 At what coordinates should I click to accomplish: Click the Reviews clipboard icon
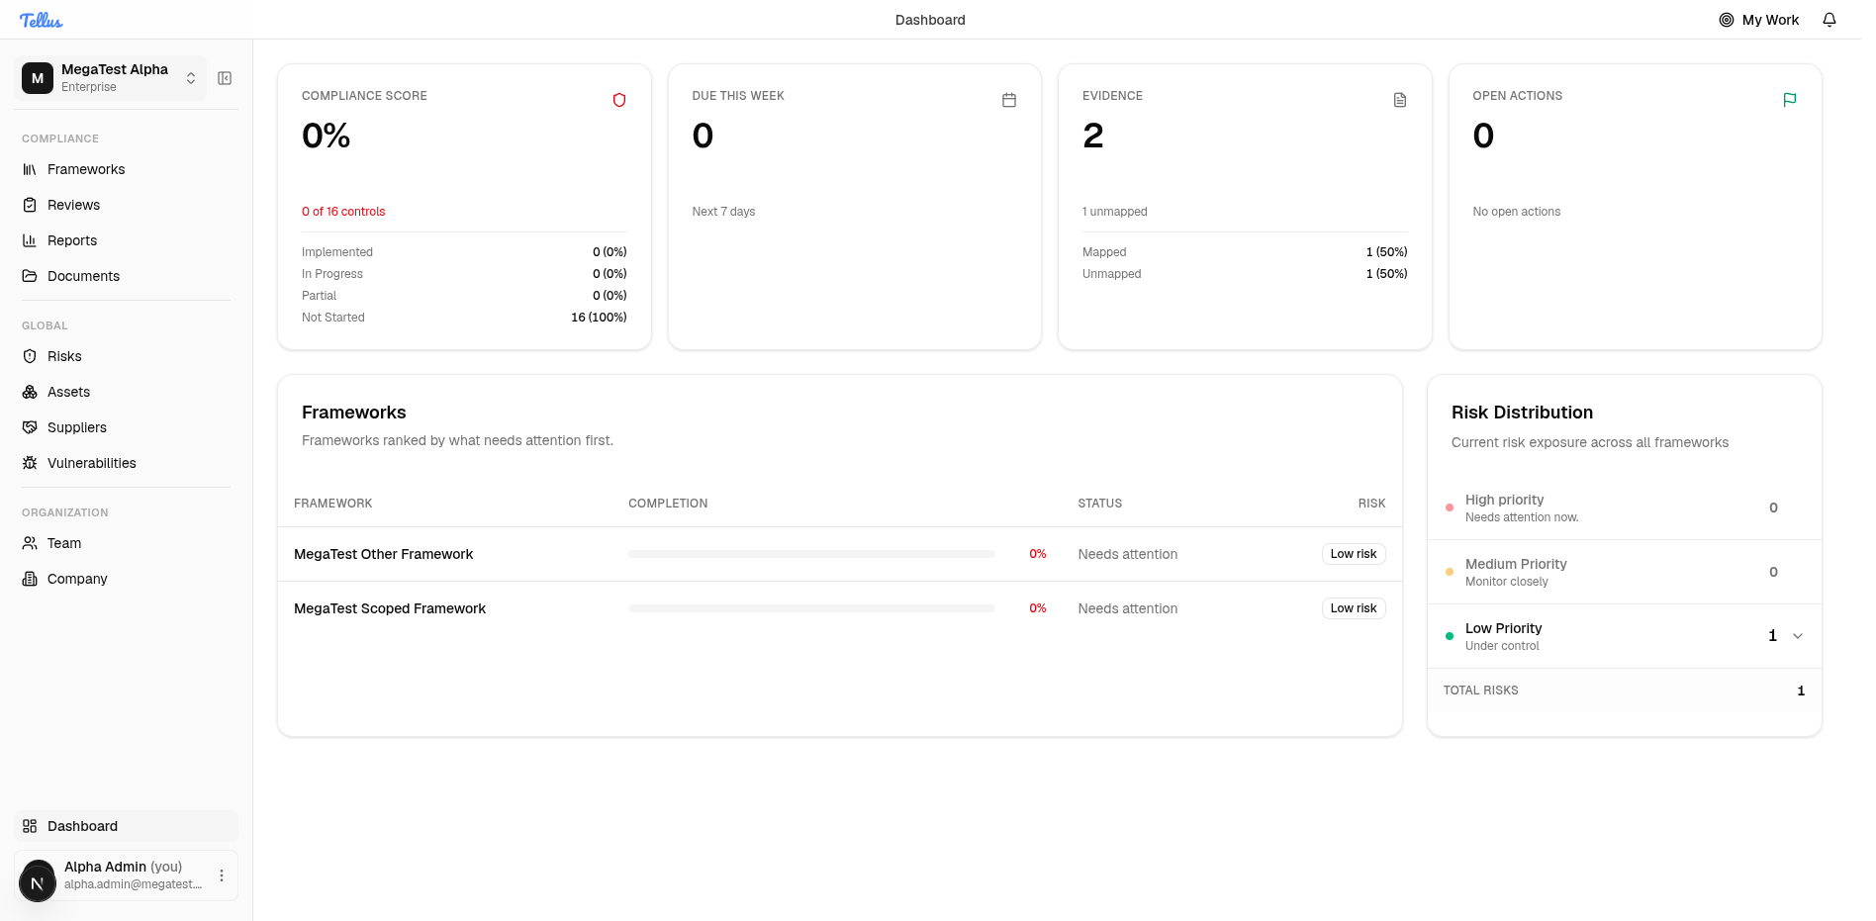30,205
